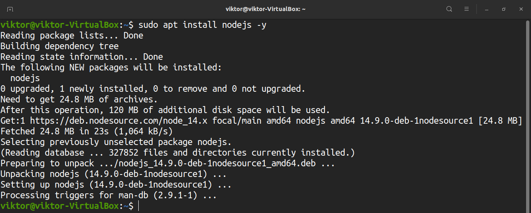Click the 'Fetched 24.8 MB in 23s' line
531x213 pixels.
click(x=86, y=131)
